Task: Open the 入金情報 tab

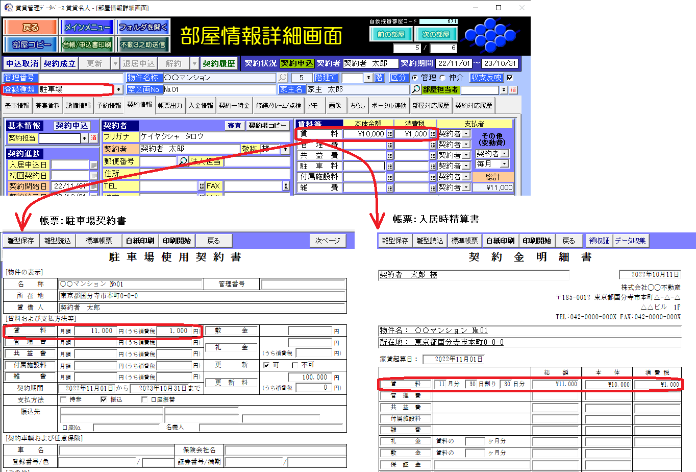Action: pos(201,106)
